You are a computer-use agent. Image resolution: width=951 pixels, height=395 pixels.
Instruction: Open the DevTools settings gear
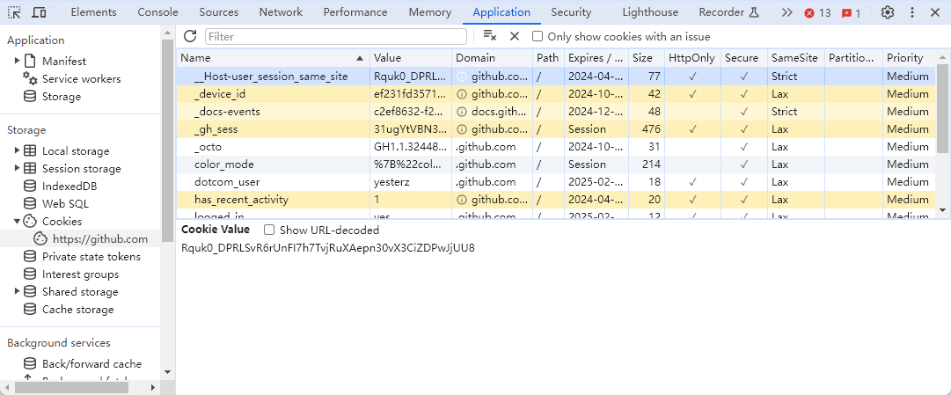888,12
